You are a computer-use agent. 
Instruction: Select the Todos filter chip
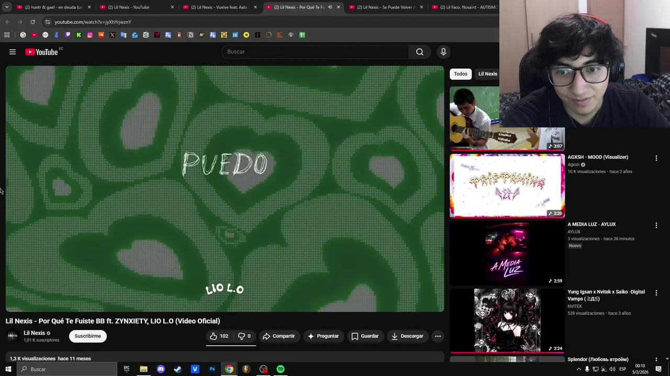click(461, 74)
